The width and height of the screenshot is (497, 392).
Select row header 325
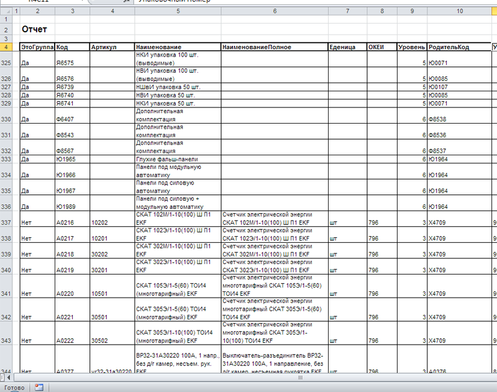pyautogui.click(x=6, y=59)
